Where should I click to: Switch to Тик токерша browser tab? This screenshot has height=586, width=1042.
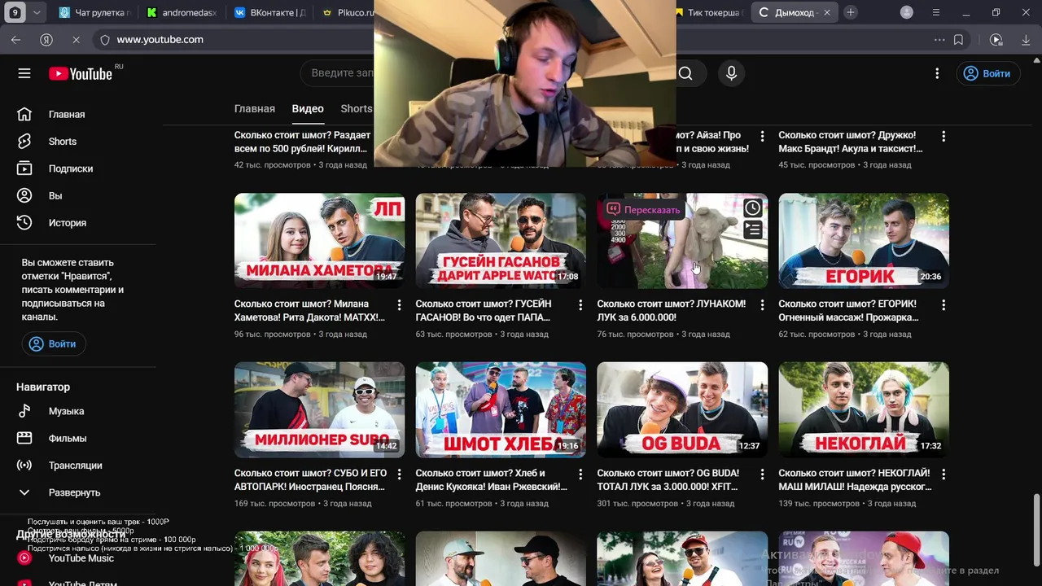(x=707, y=12)
